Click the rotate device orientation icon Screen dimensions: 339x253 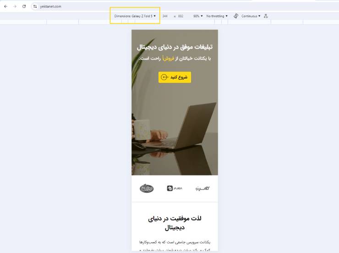(236, 16)
